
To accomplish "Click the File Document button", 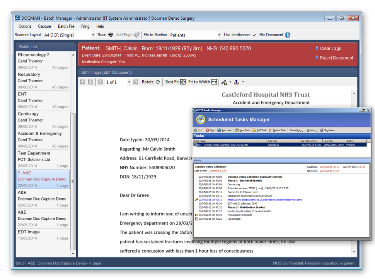I will pos(274,35).
